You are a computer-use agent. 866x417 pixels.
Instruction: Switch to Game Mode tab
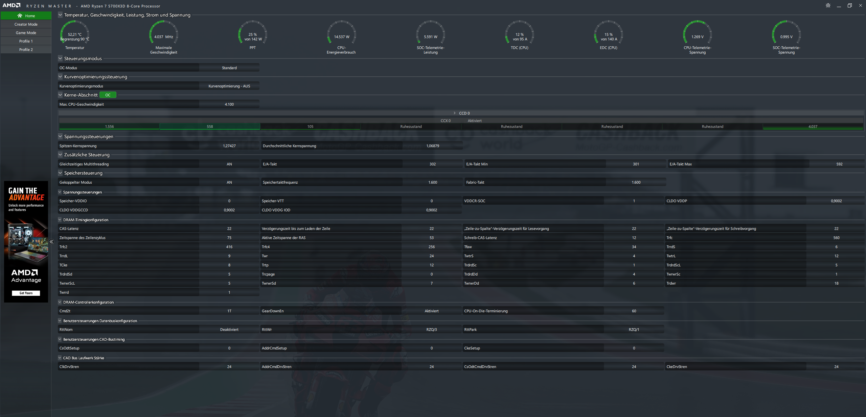pyautogui.click(x=26, y=33)
